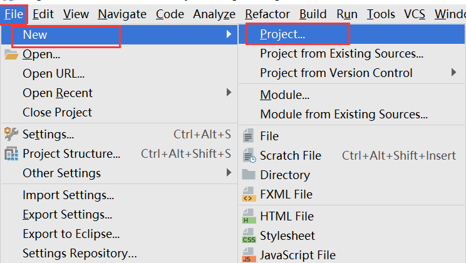Click Export to Eclipse...
Screen dimensions: 466x263
(x=71, y=234)
